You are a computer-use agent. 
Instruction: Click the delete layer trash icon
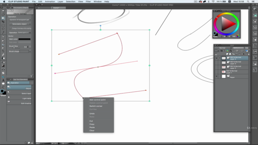coord(249,54)
